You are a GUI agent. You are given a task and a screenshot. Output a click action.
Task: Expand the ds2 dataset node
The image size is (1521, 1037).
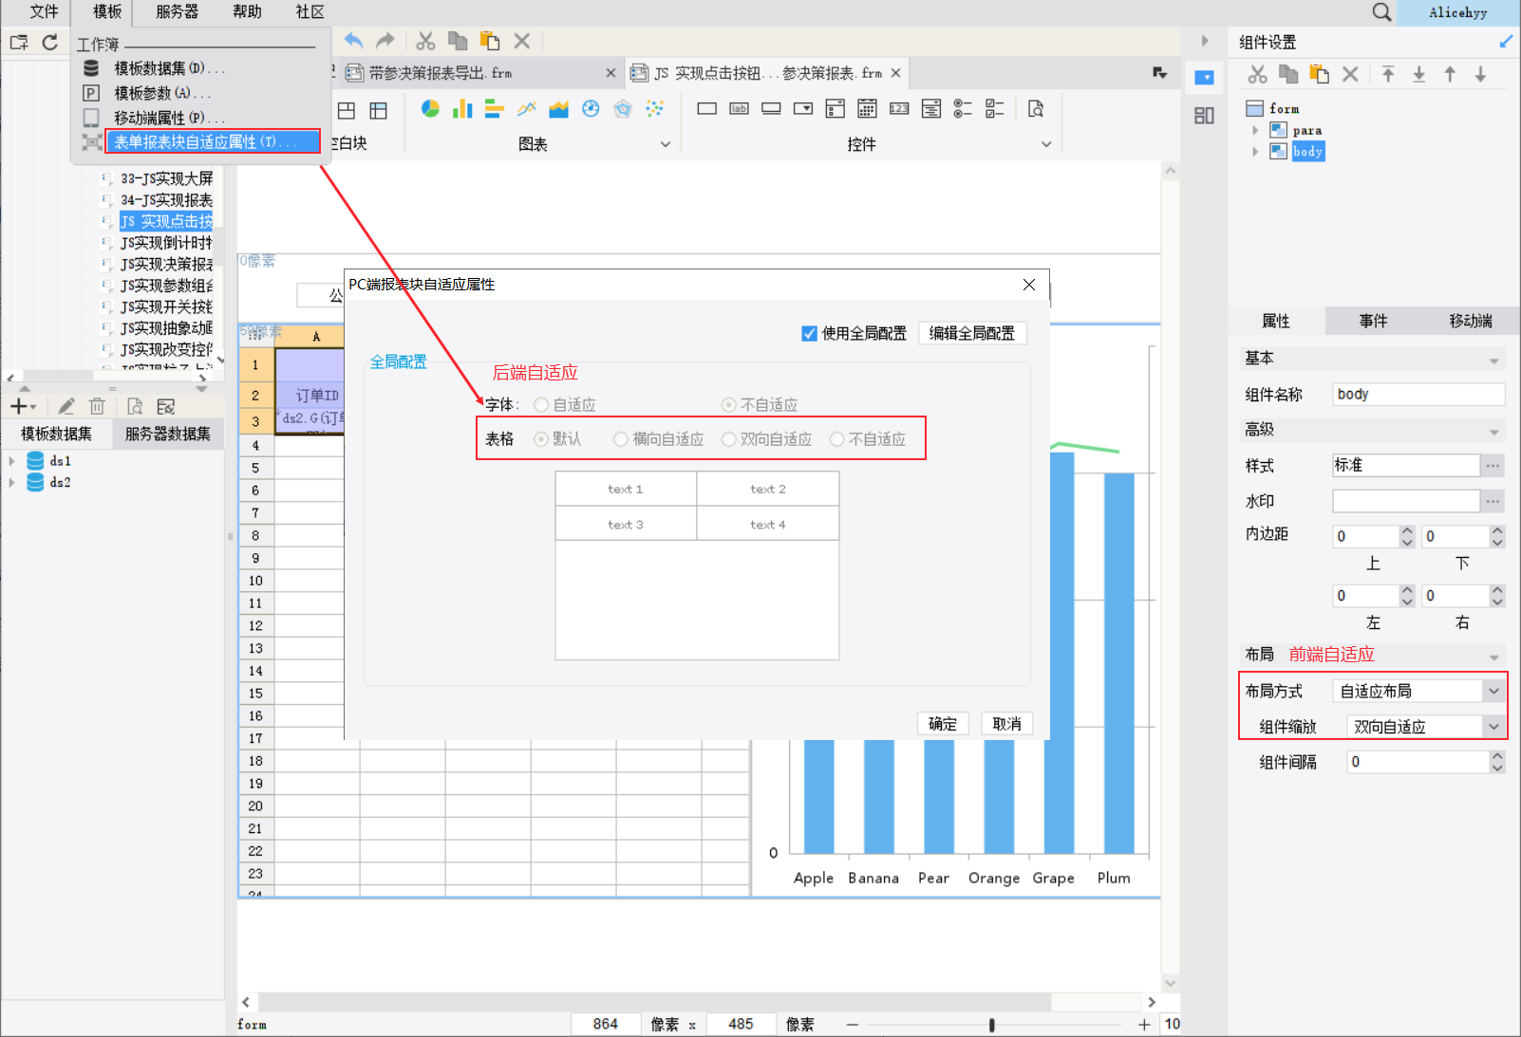coord(11,483)
